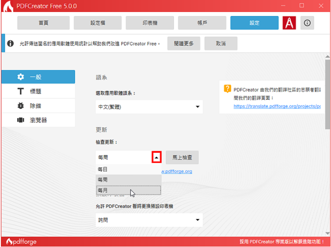This screenshot has width=331, height=247.
Task: Open the Architect red compass icon
Action: click(x=289, y=23)
